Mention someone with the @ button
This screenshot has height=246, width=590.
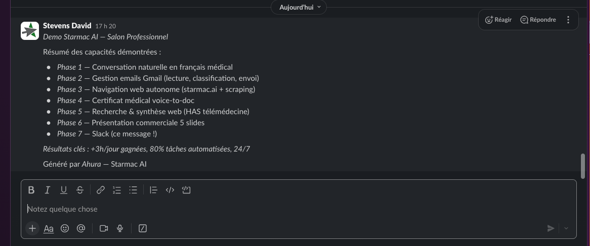coord(81,228)
